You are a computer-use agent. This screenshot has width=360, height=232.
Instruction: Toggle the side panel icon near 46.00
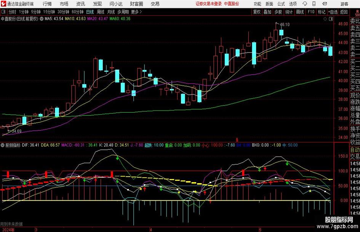[331, 19]
